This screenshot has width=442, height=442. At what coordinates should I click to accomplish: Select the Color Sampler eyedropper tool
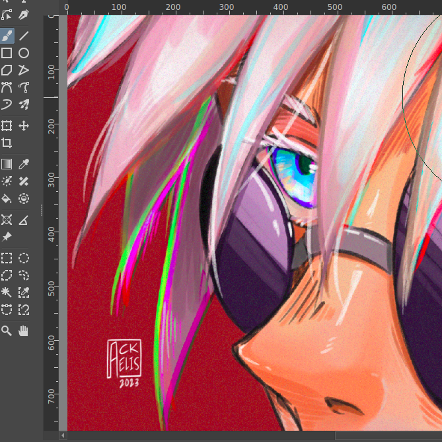(x=24, y=164)
